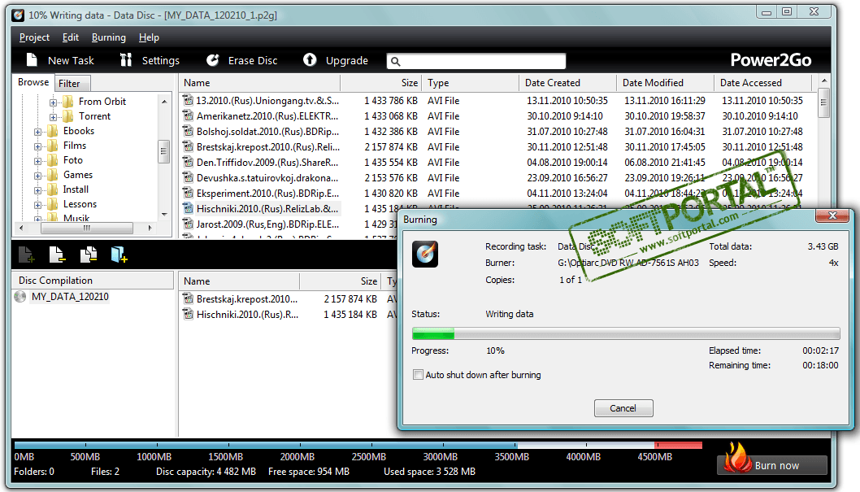Expand the Install folder node

pos(38,190)
